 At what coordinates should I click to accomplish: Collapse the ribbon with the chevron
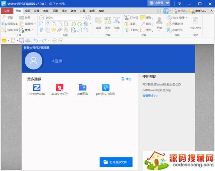pos(211,11)
